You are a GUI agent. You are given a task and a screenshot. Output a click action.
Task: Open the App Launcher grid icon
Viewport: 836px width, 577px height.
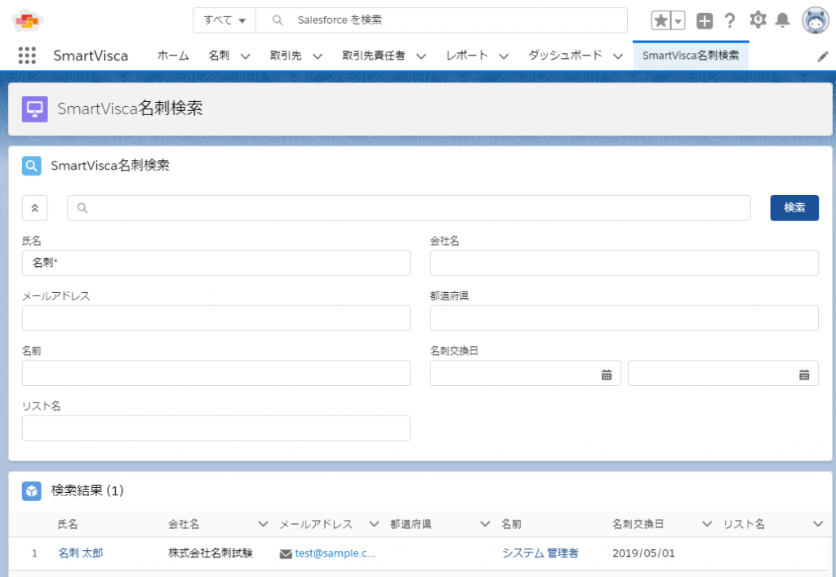pos(27,55)
